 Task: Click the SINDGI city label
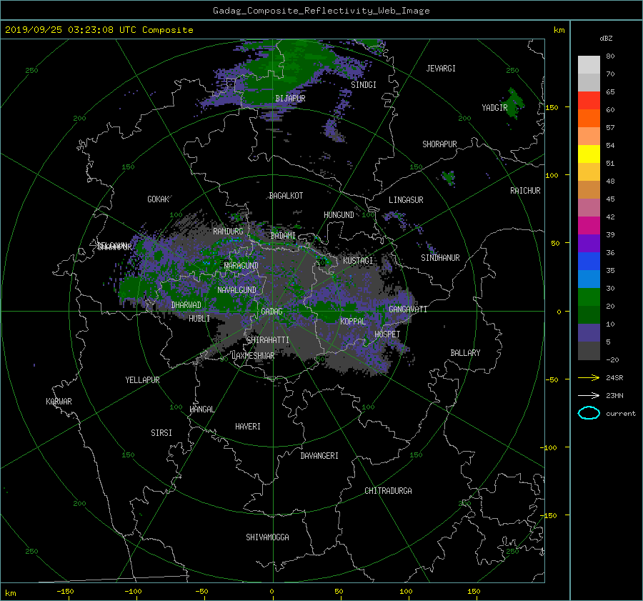364,85
